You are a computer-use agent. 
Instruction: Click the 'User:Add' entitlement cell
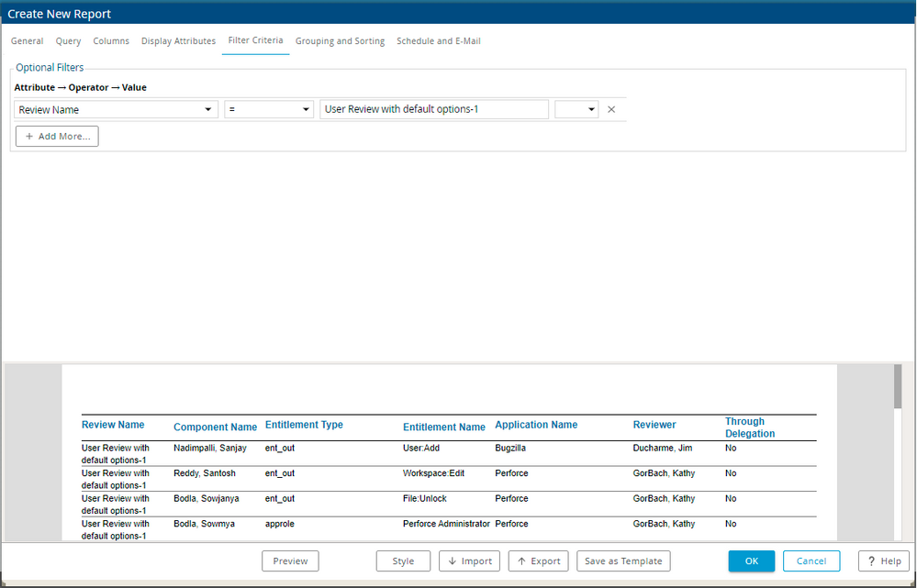pyautogui.click(x=421, y=449)
